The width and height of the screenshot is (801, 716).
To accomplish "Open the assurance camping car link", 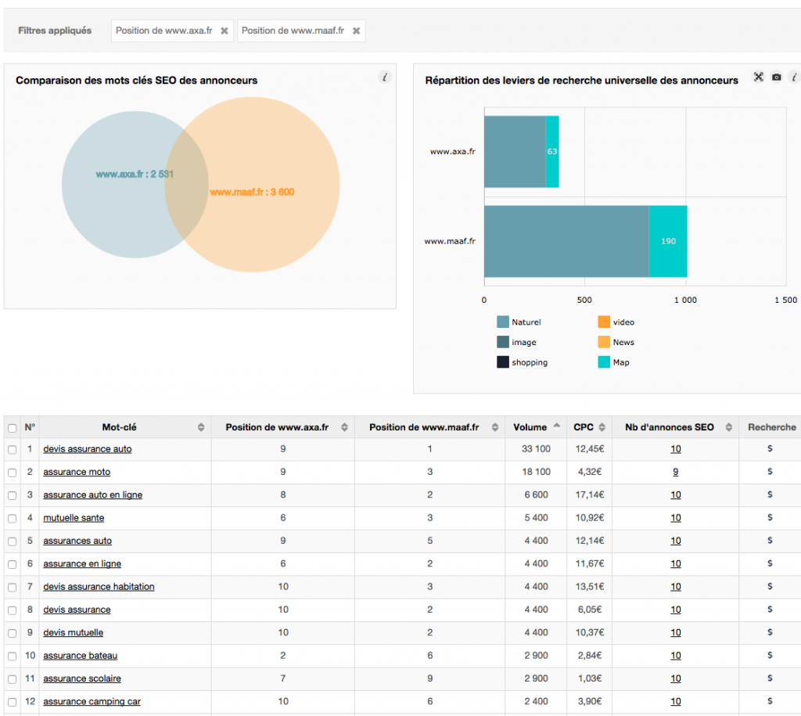I will (92, 701).
